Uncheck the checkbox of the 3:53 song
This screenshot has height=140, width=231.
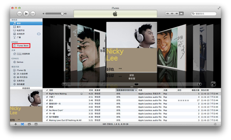pos(47,104)
